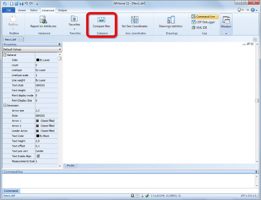Click the drawing-area restore window icon
Viewport: 261px width, 200px height.
248,44
